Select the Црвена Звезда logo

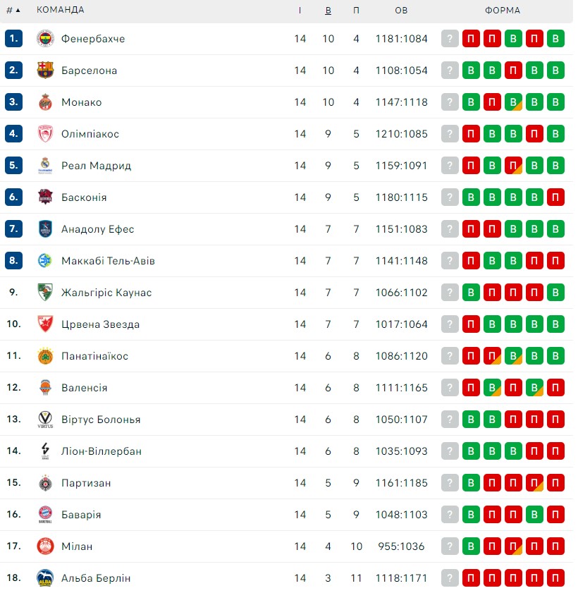pos(45,324)
